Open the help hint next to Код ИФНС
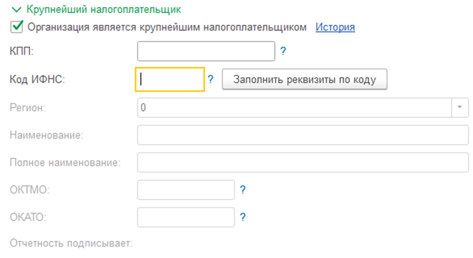Viewport: 473px width, 258px height. click(x=211, y=79)
